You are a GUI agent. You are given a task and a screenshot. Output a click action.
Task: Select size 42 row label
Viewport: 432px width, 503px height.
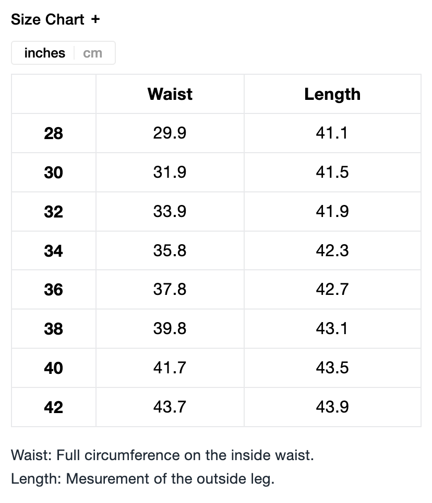point(53,407)
